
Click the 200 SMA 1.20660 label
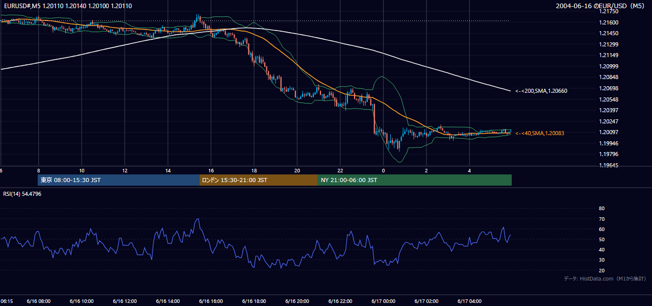[541, 91]
